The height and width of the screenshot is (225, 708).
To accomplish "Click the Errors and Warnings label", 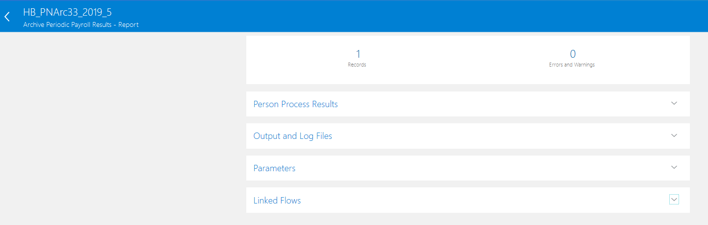I will [x=572, y=65].
